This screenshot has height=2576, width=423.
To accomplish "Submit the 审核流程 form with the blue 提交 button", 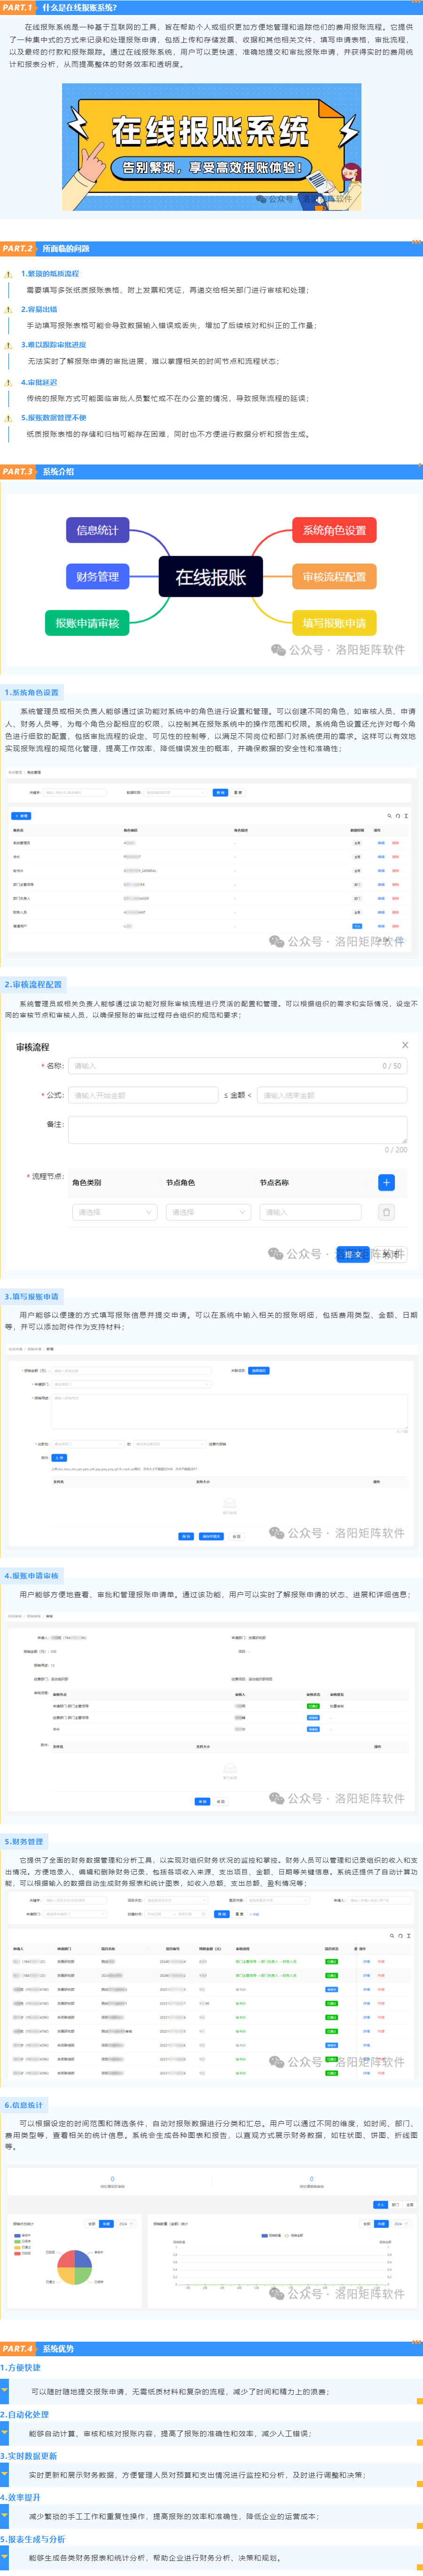I will pyautogui.click(x=352, y=1254).
